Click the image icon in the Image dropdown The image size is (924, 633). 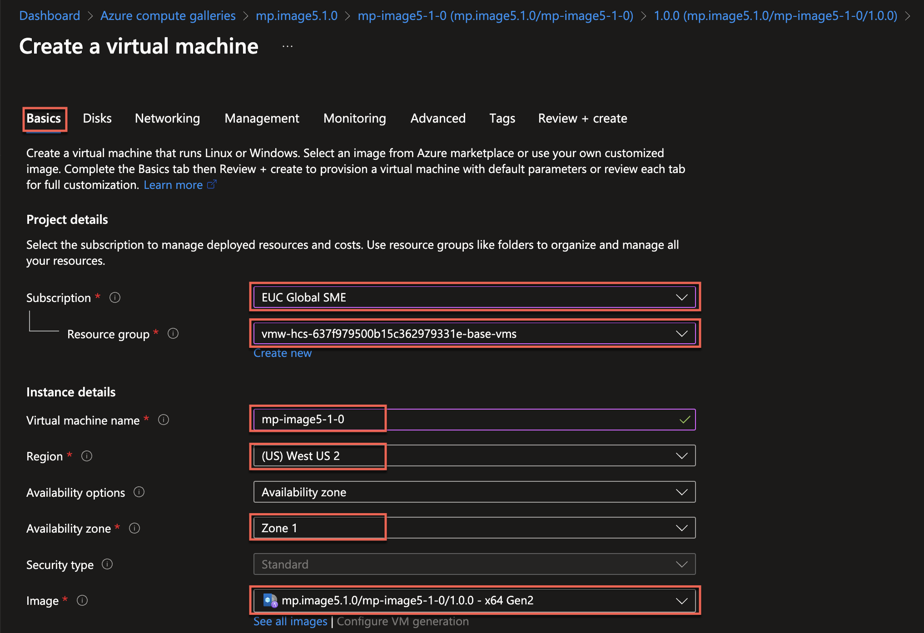click(270, 600)
